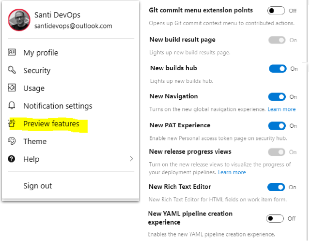Enable Git commit menu extension points toggle
310x242 pixels.
(277, 10)
